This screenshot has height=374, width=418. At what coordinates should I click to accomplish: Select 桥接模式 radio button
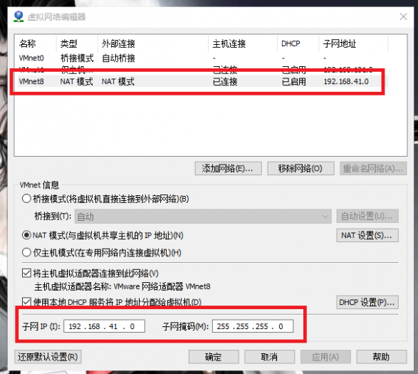click(x=26, y=199)
